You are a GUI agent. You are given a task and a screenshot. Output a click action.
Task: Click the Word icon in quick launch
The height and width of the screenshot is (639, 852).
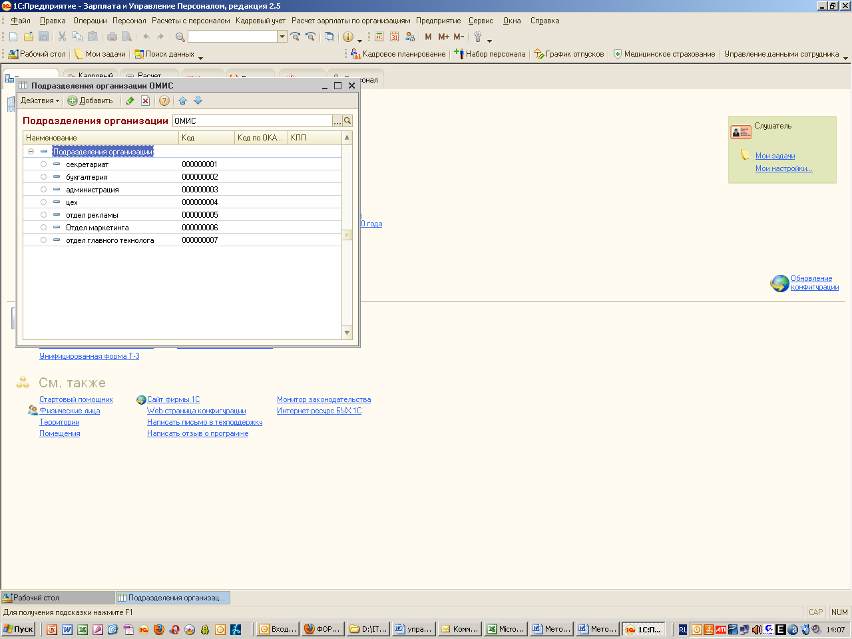pyautogui.click(x=67, y=629)
